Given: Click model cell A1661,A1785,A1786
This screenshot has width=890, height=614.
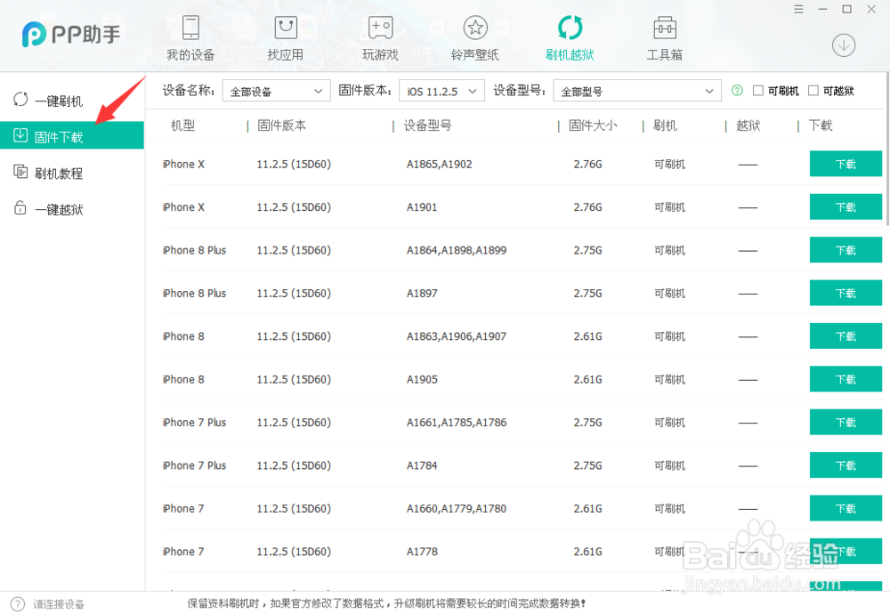Looking at the screenshot, I should [x=457, y=423].
